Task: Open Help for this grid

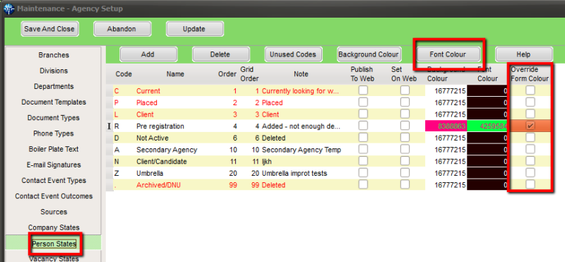Action: 523,54
